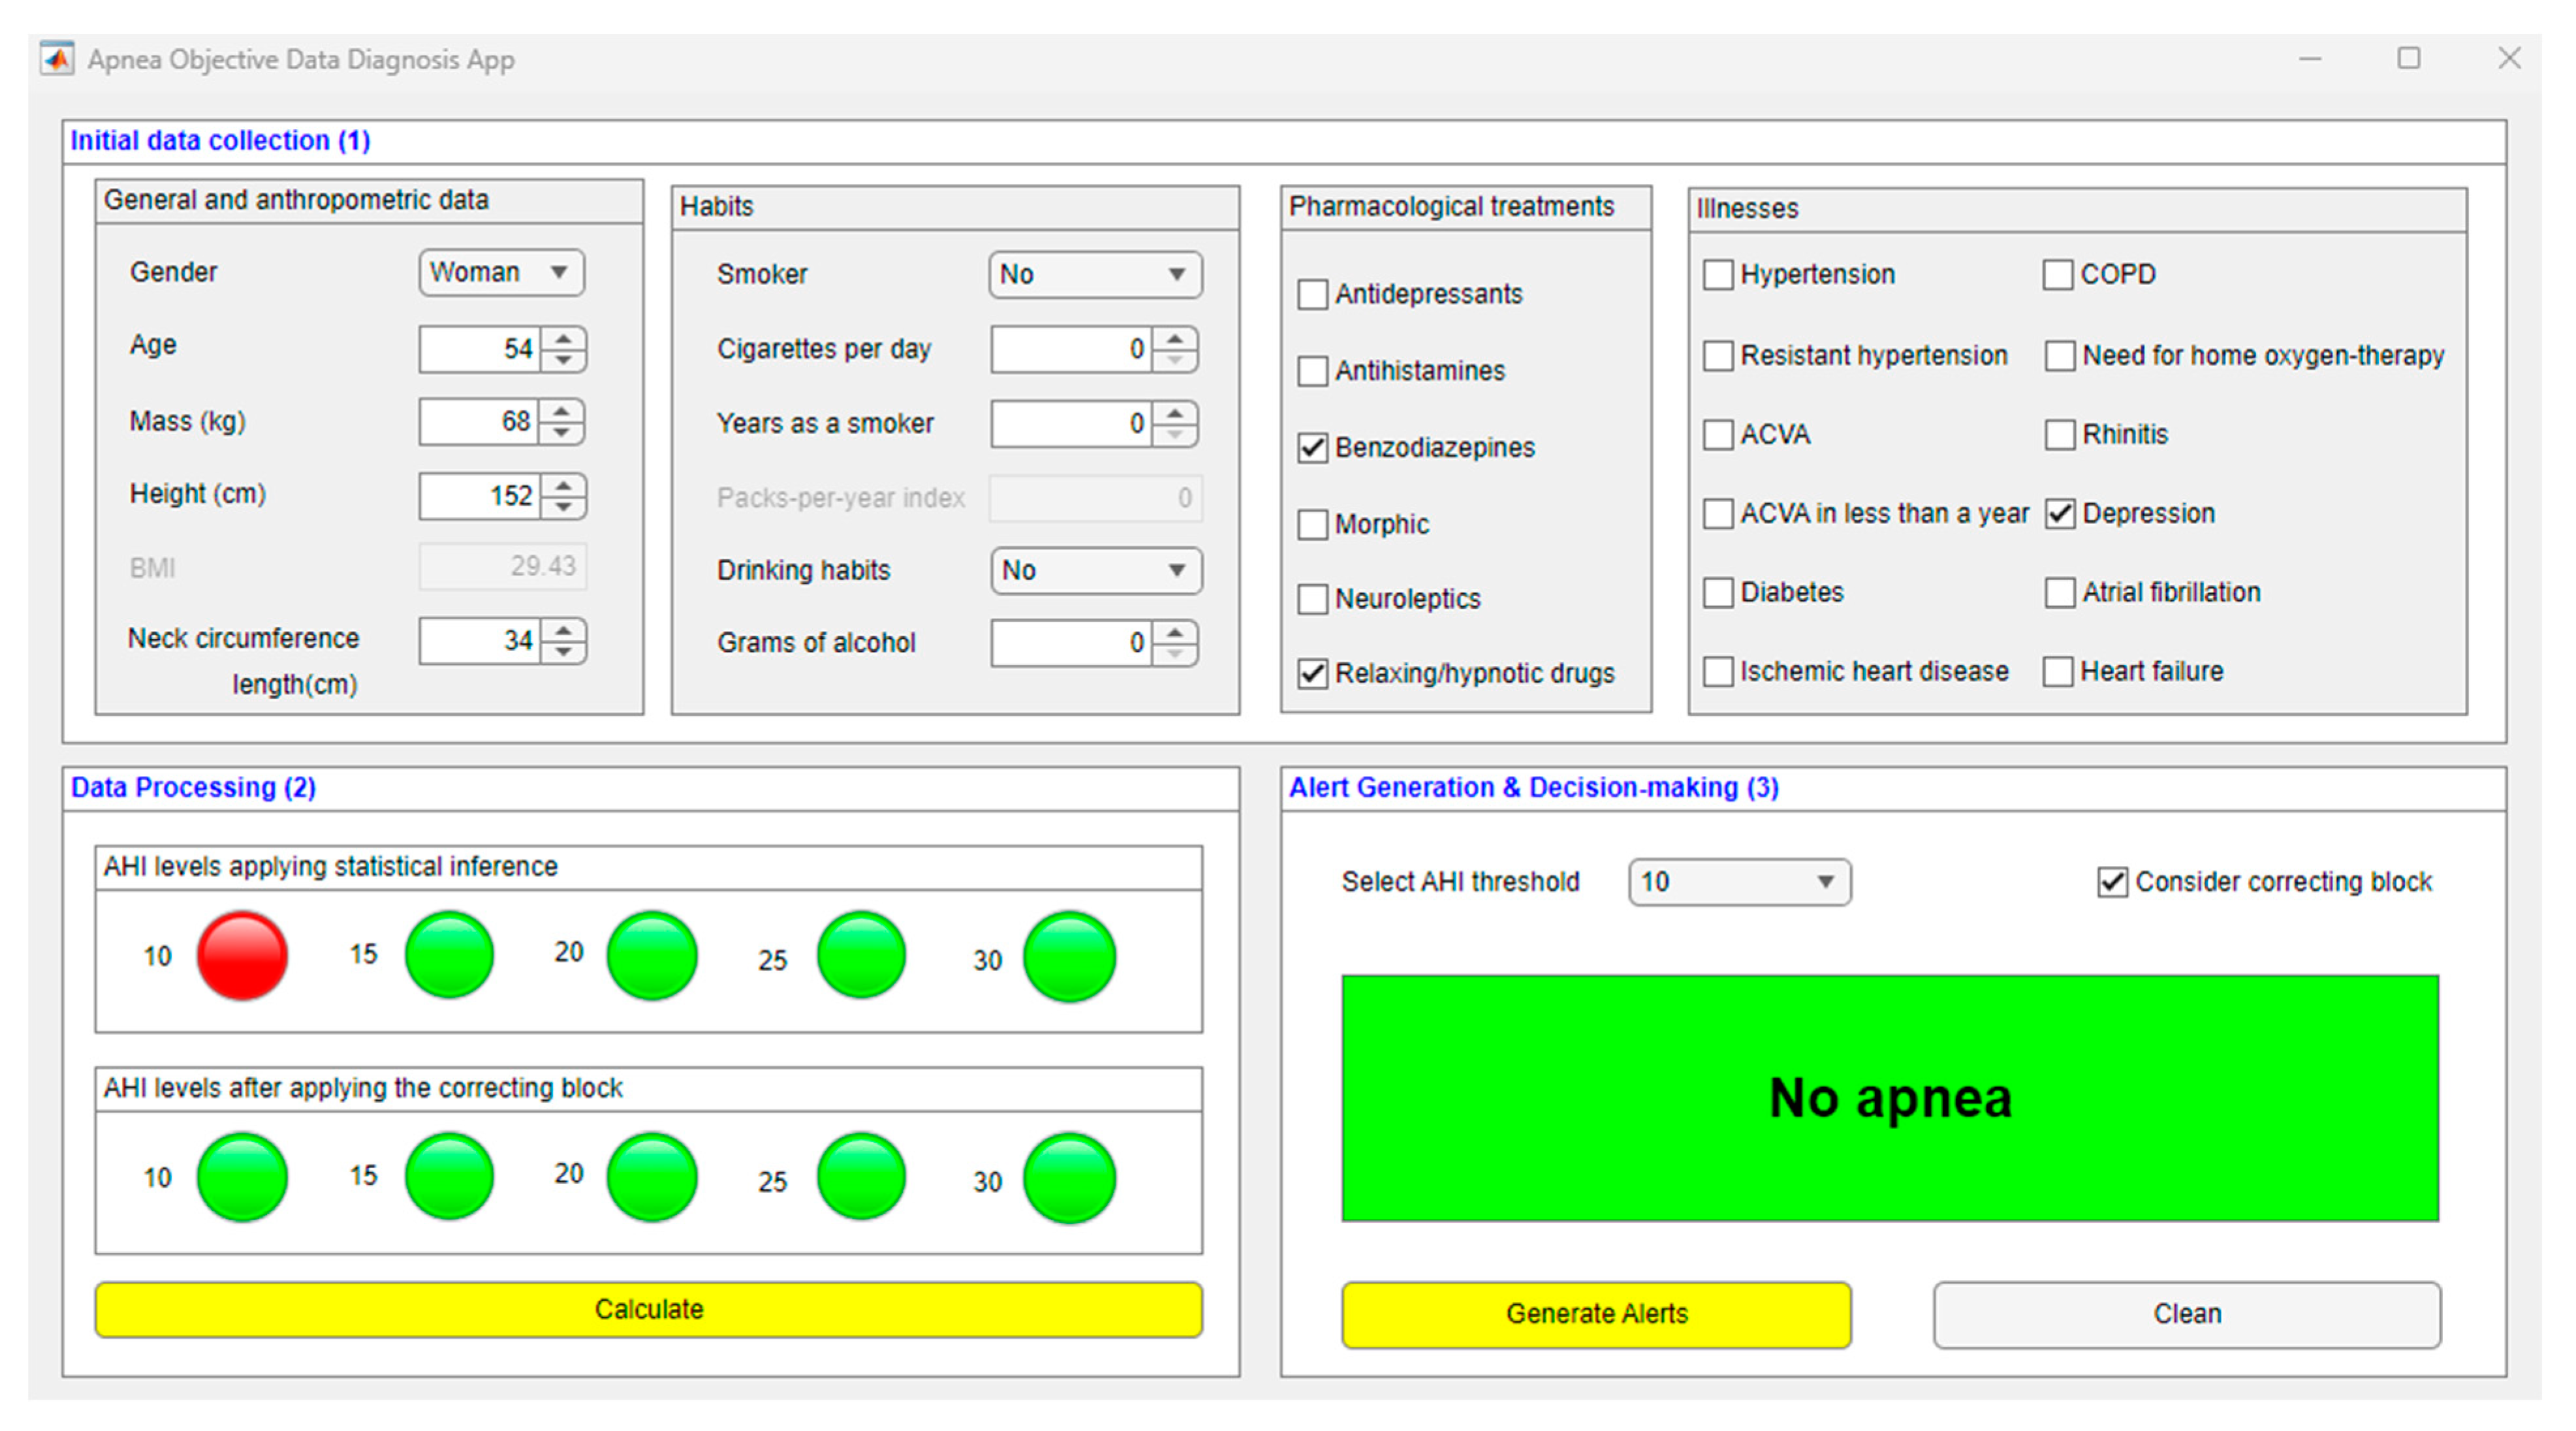Click the Clean button

2186,1314
